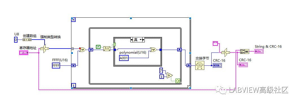Image resolution: width=298 pixels, height=103 pixels.
Task: Click the For Loop iteration terminal i
Action: pos(73,86)
